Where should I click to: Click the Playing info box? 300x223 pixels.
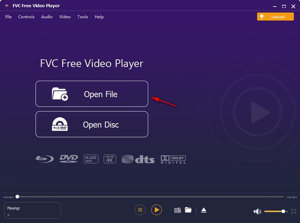point(33,210)
